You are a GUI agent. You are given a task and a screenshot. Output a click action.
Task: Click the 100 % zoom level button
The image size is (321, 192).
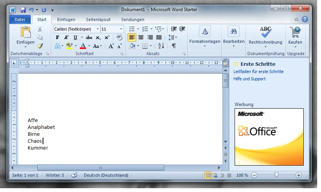[242, 175]
